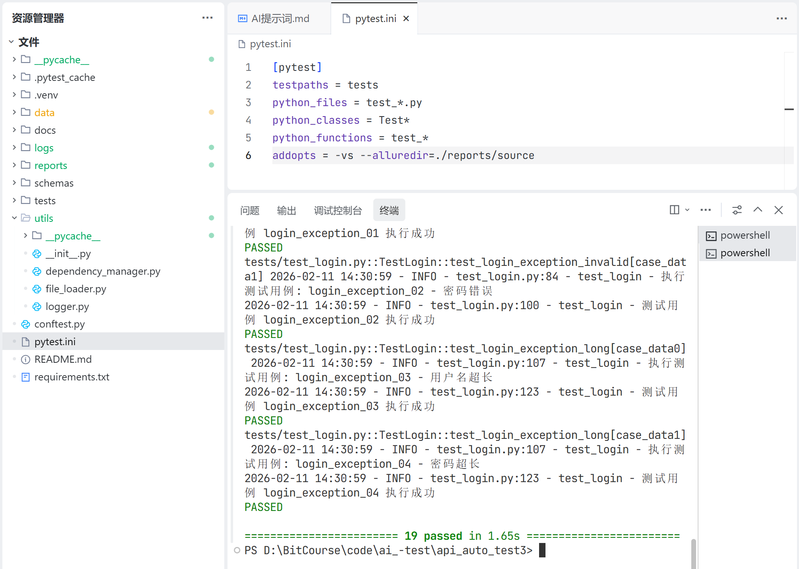This screenshot has height=569, width=799.
Task: Collapse the utils folder
Action: click(44, 218)
